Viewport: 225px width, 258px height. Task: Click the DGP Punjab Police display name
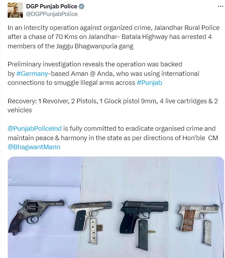click(x=51, y=6)
